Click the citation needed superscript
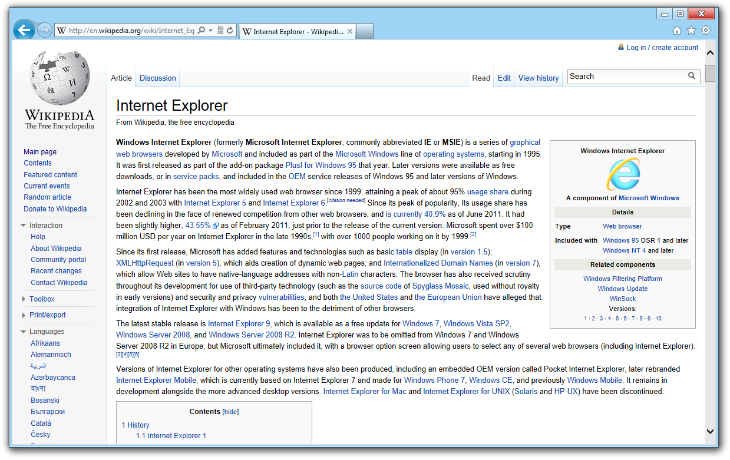 click(346, 200)
